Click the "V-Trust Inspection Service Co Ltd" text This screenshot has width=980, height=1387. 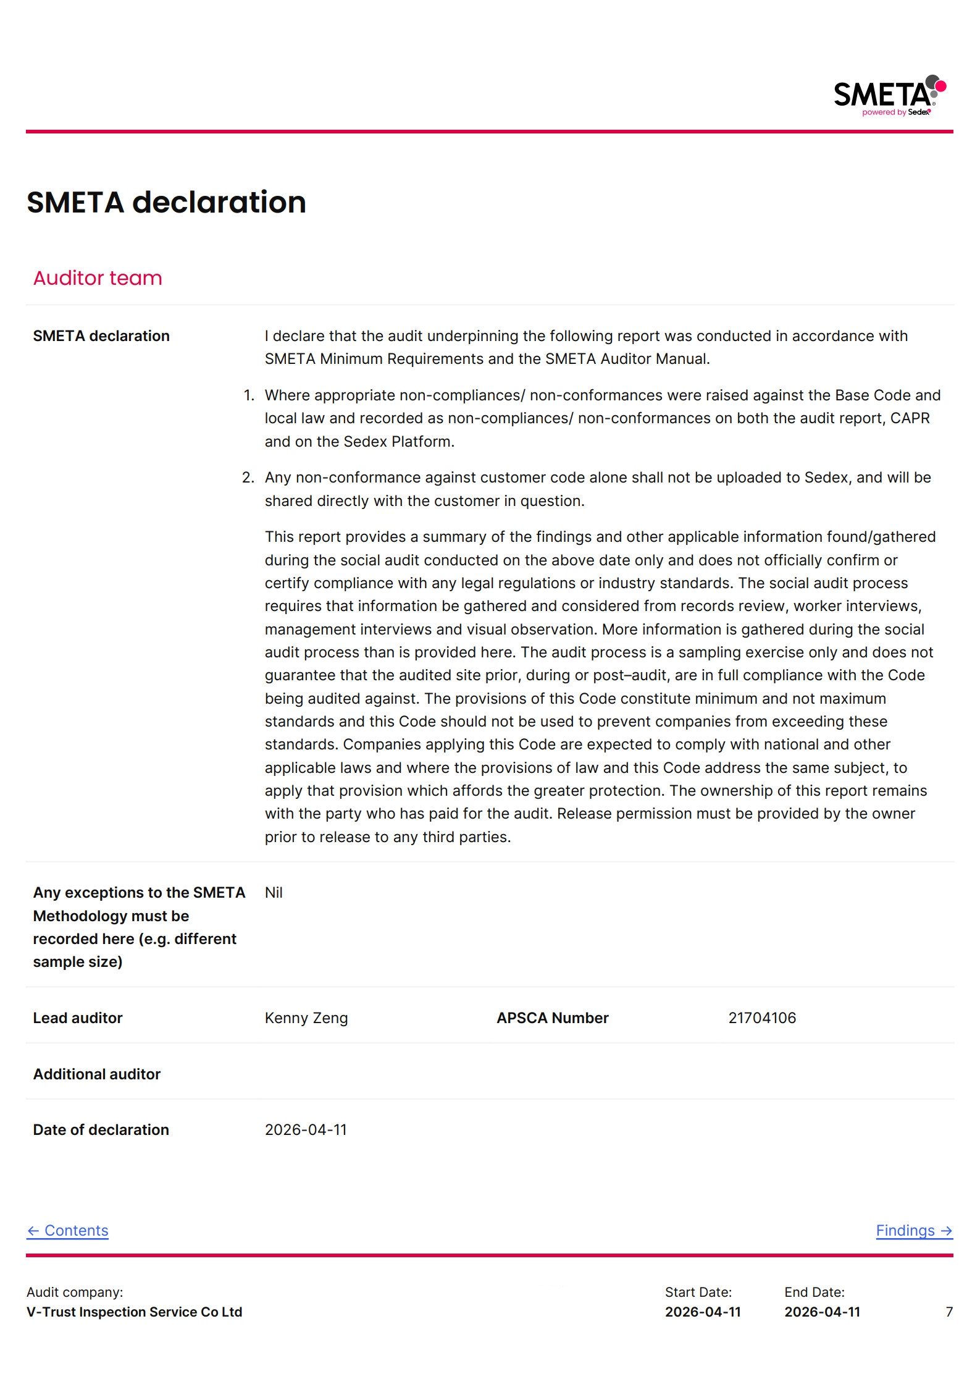point(134,1312)
